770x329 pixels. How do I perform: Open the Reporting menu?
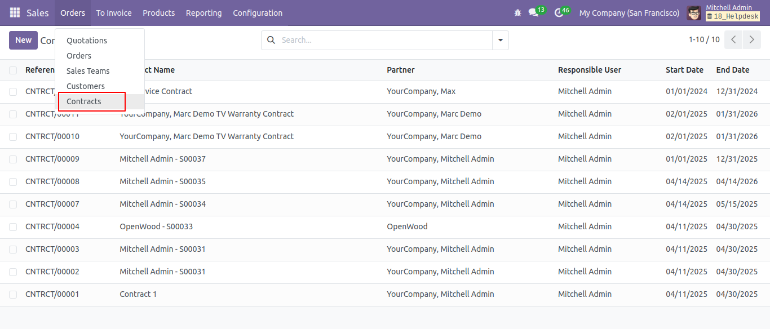pos(203,12)
